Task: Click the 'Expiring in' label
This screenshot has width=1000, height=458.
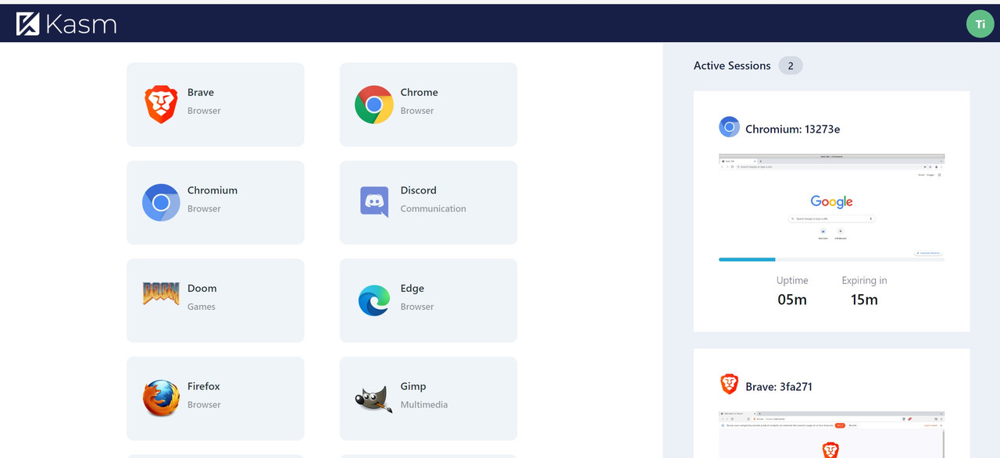Action: [864, 280]
